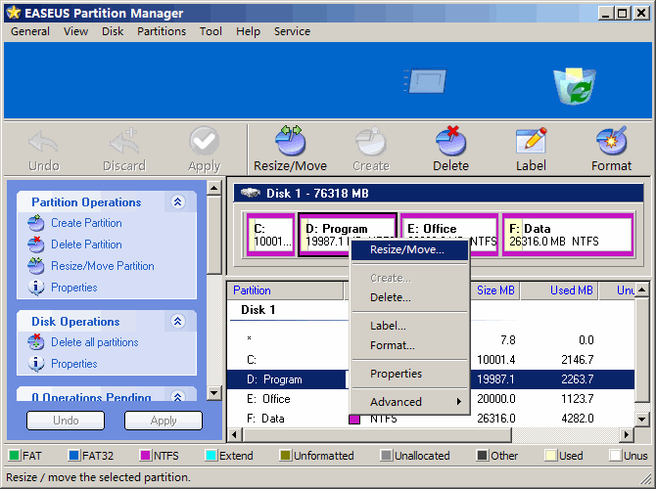Viewport: 656px width, 489px height.
Task: Click the sidebar scroll-up arrow
Action: coord(213,188)
